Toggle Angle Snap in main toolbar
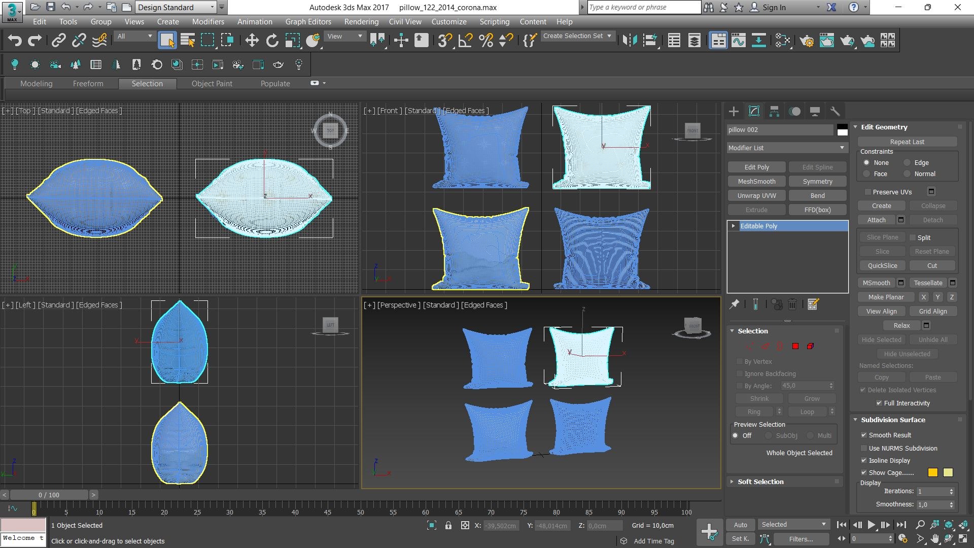Image resolution: width=974 pixels, height=548 pixels. 465,41
